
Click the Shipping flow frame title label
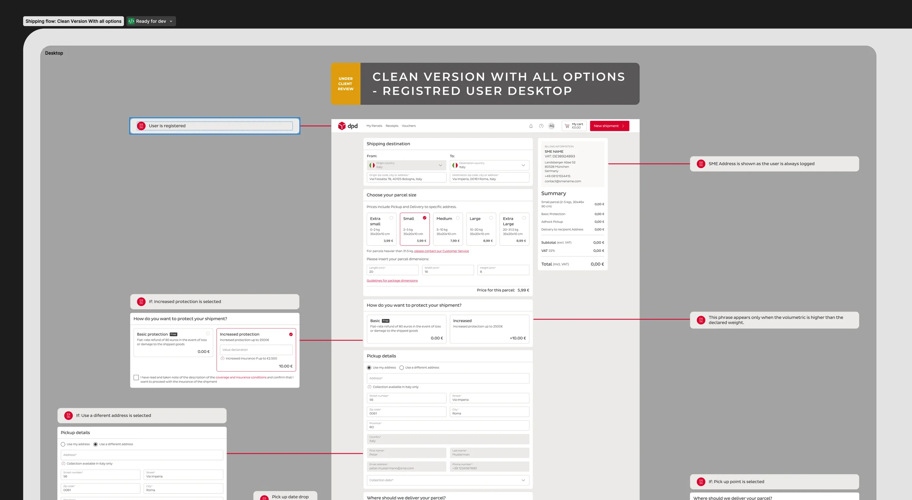[x=73, y=21]
